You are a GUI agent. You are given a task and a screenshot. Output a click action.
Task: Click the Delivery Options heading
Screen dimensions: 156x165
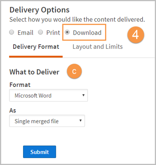pos(40,10)
